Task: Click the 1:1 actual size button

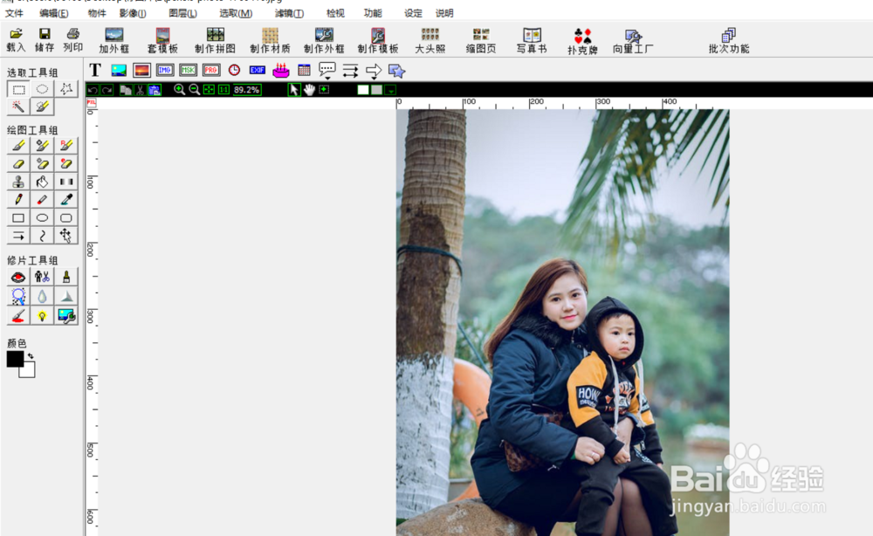Action: point(223,90)
